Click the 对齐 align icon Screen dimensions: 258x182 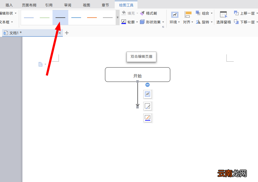point(188,15)
